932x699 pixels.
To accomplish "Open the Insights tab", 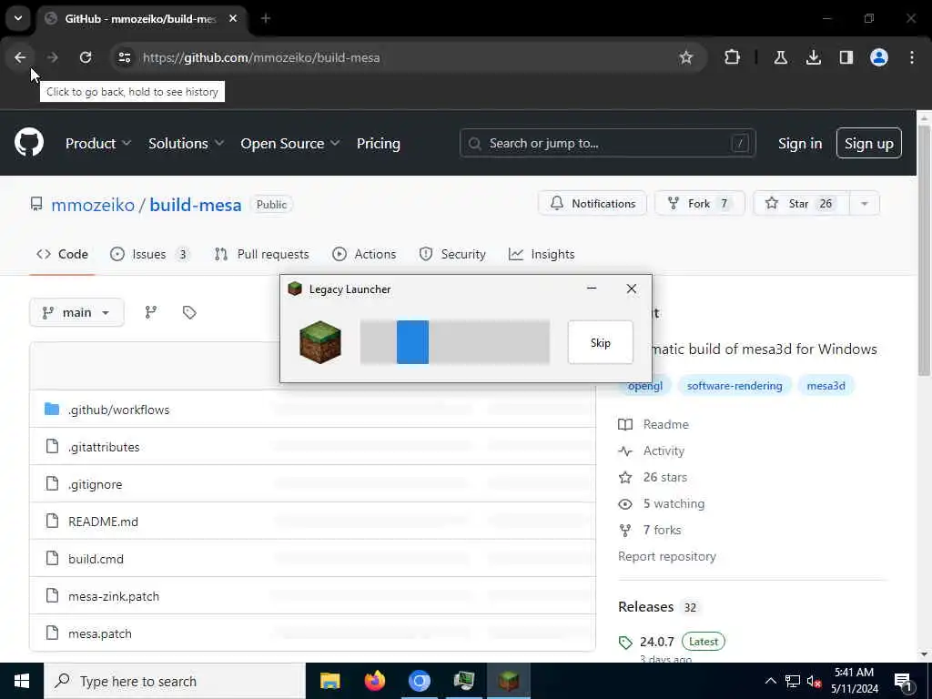I will [x=542, y=255].
